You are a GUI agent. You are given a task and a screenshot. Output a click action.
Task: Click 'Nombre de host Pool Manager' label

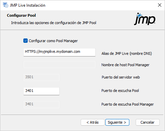[x=125, y=65]
